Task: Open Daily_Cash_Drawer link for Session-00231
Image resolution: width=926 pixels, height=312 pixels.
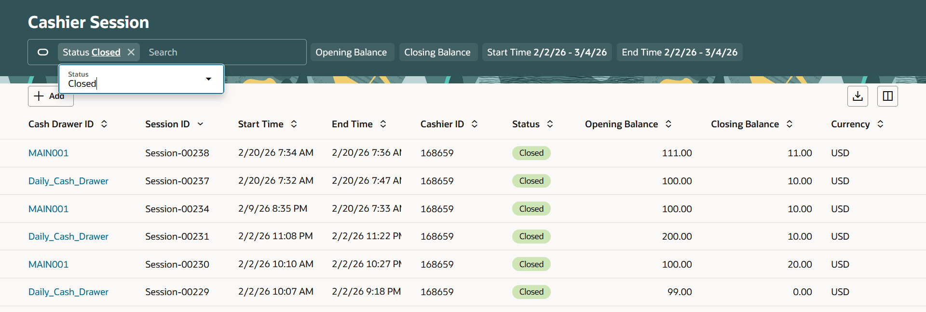Action: pyautogui.click(x=68, y=236)
